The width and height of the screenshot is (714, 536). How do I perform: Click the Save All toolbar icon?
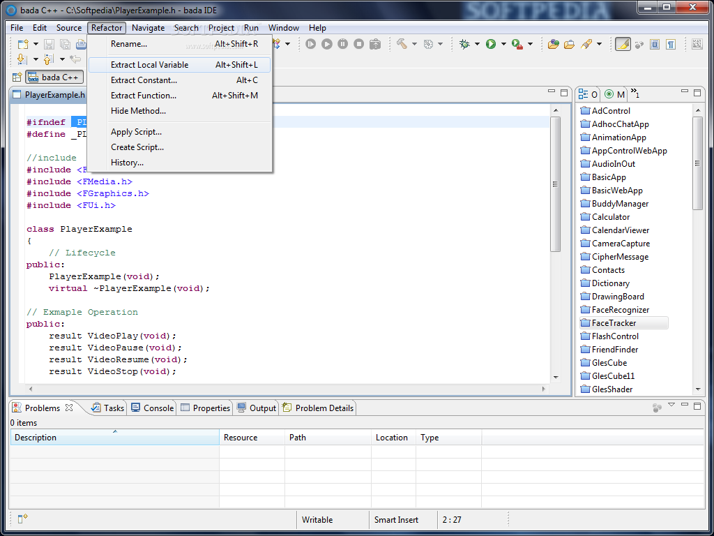pyautogui.click(x=65, y=44)
